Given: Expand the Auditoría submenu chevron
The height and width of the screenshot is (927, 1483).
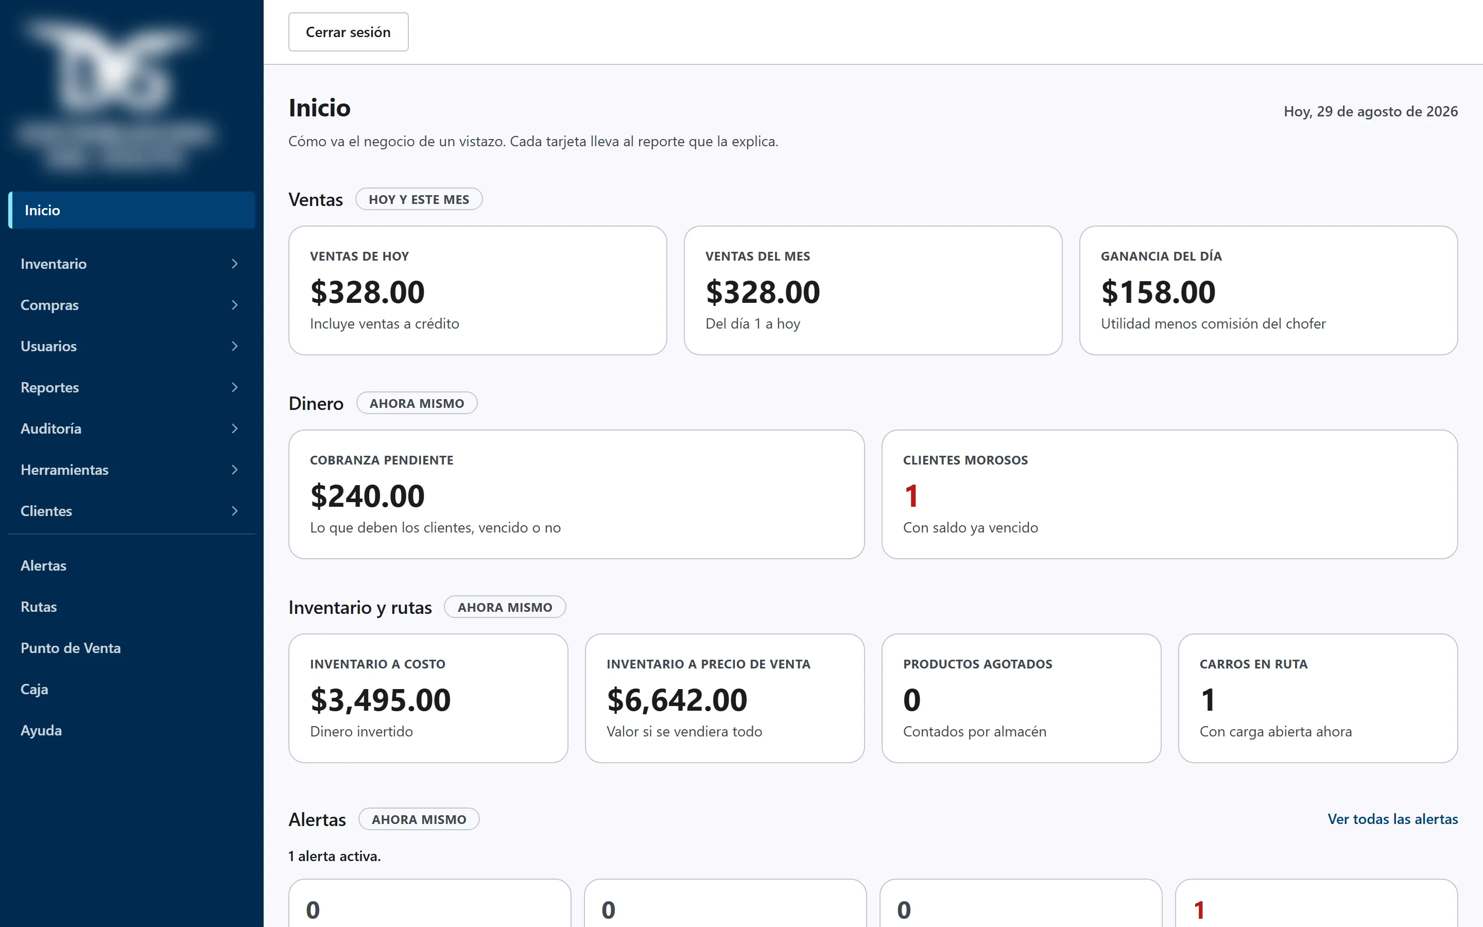Looking at the screenshot, I should (x=234, y=428).
